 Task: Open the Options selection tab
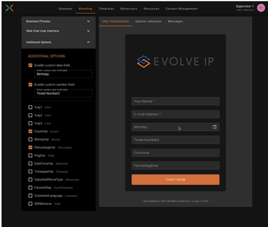coord(148,21)
